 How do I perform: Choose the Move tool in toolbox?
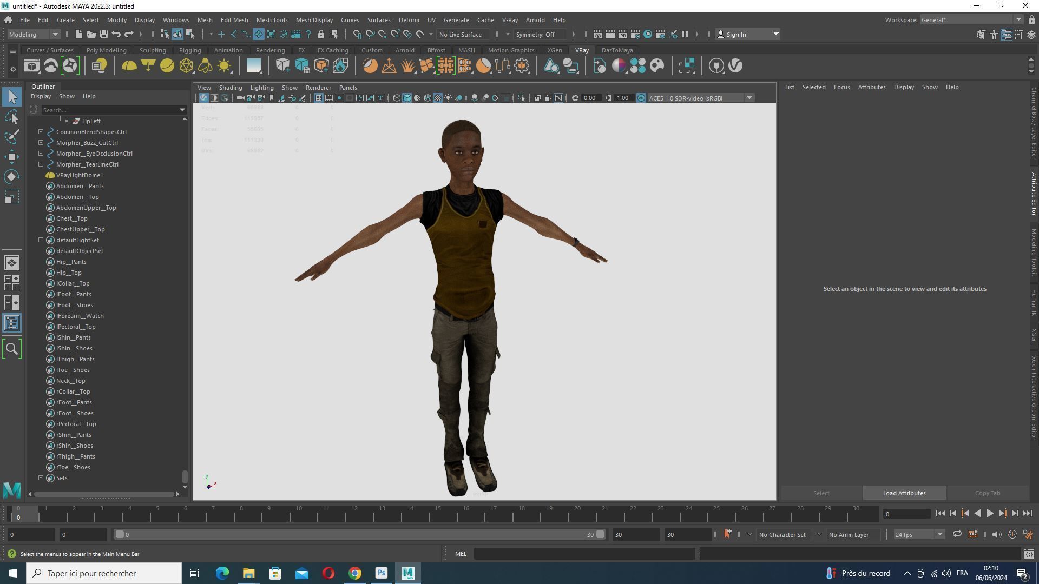tap(12, 157)
